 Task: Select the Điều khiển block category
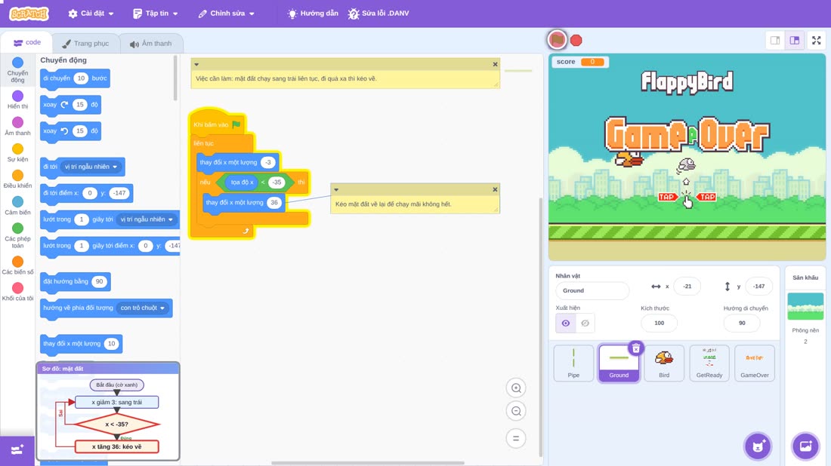(17, 179)
